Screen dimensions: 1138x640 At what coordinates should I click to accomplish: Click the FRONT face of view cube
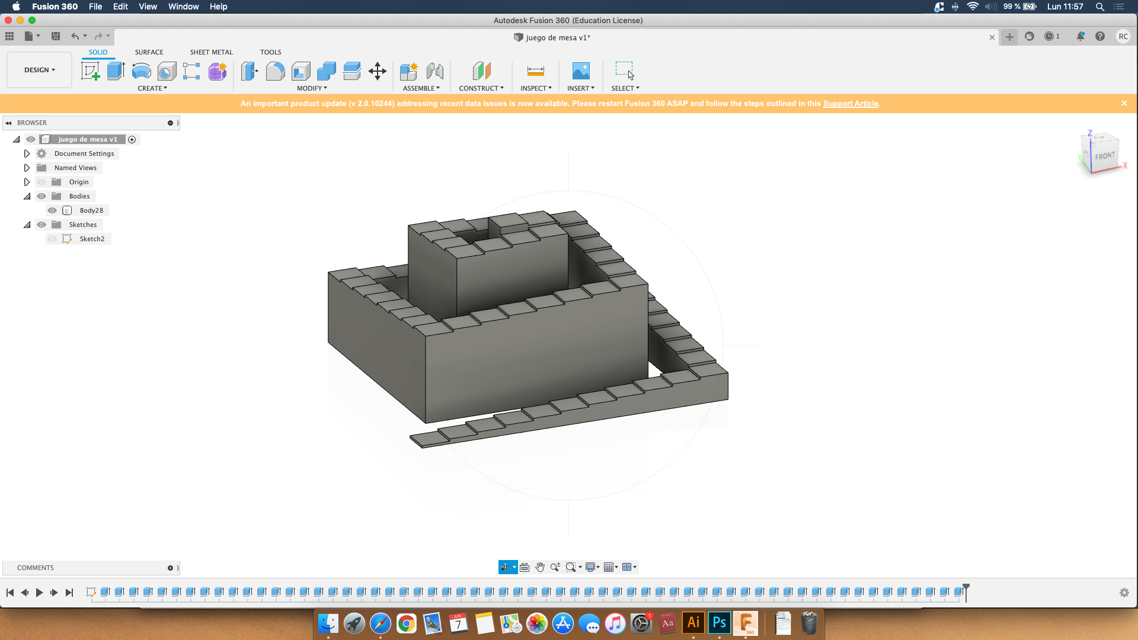coord(1104,156)
